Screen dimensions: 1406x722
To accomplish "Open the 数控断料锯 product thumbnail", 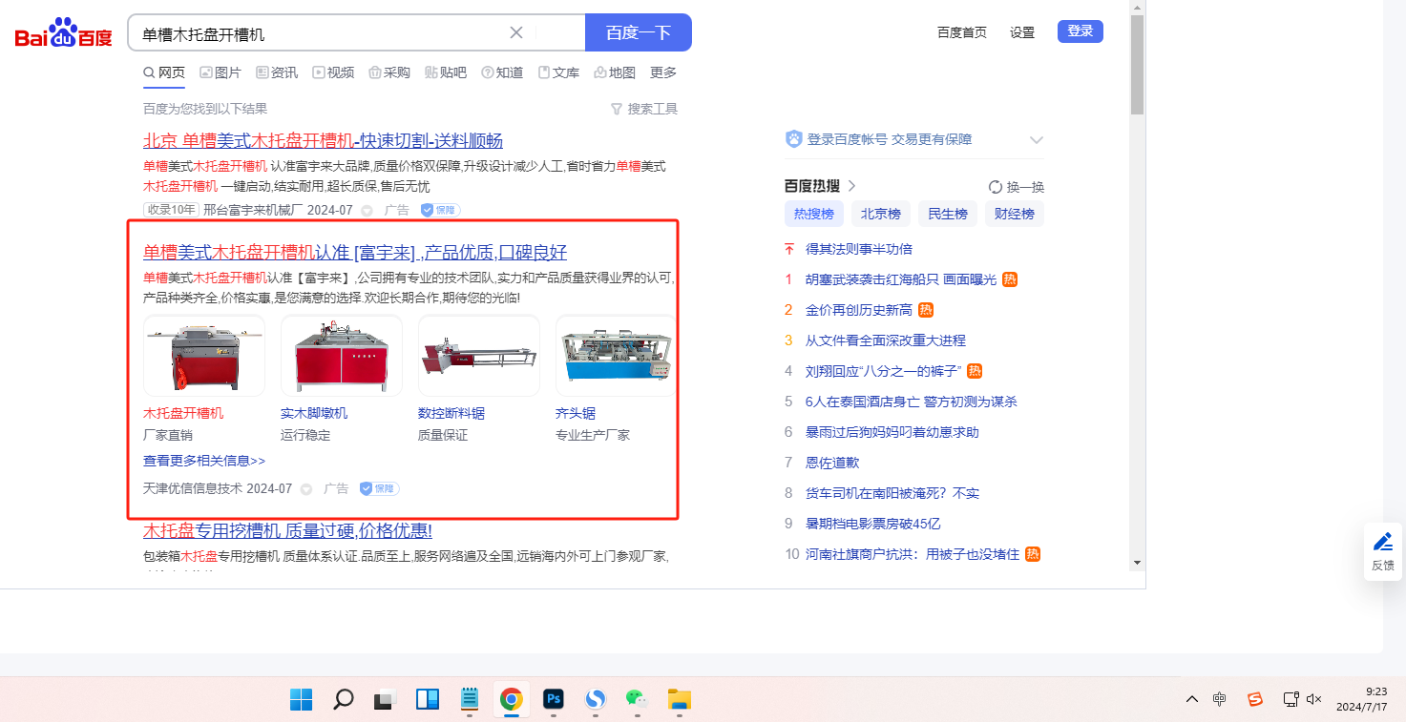I will coord(479,356).
